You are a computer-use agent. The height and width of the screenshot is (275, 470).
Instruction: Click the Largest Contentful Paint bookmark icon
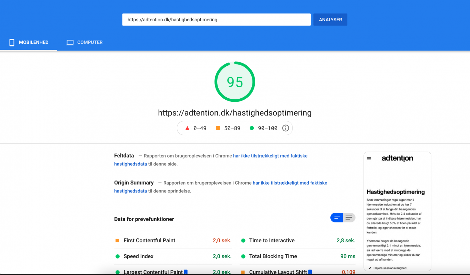[x=186, y=272]
